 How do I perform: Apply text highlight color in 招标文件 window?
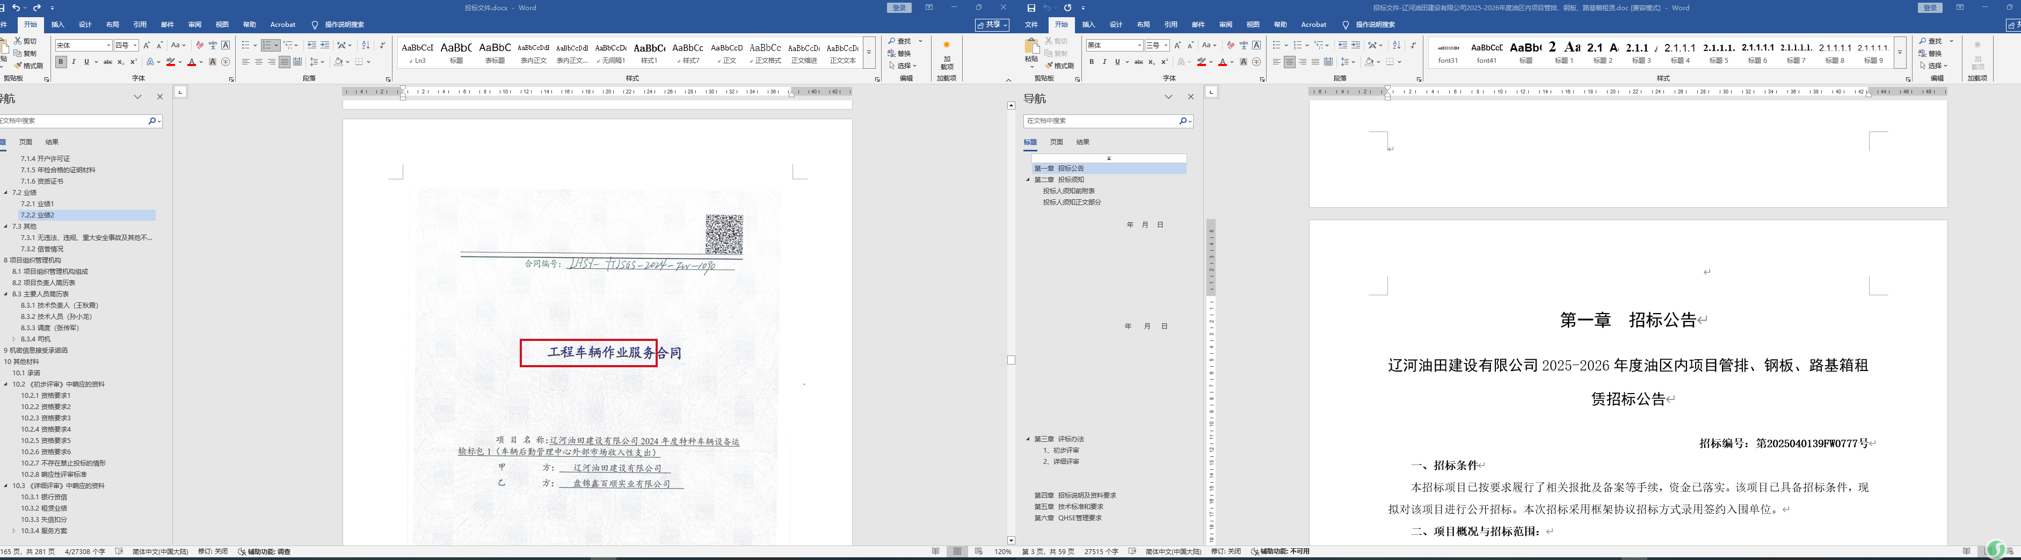pyautogui.click(x=1201, y=62)
